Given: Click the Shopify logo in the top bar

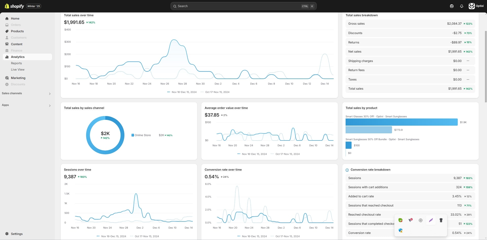Looking at the screenshot, I should click(14, 6).
